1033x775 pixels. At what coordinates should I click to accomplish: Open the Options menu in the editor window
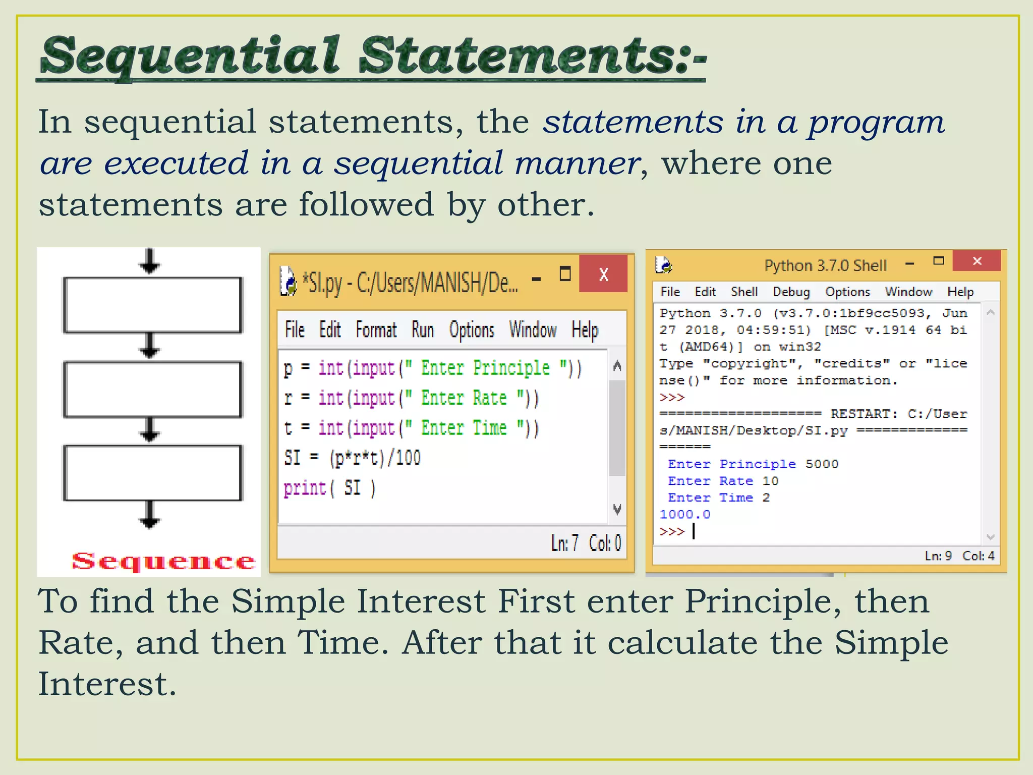click(472, 330)
